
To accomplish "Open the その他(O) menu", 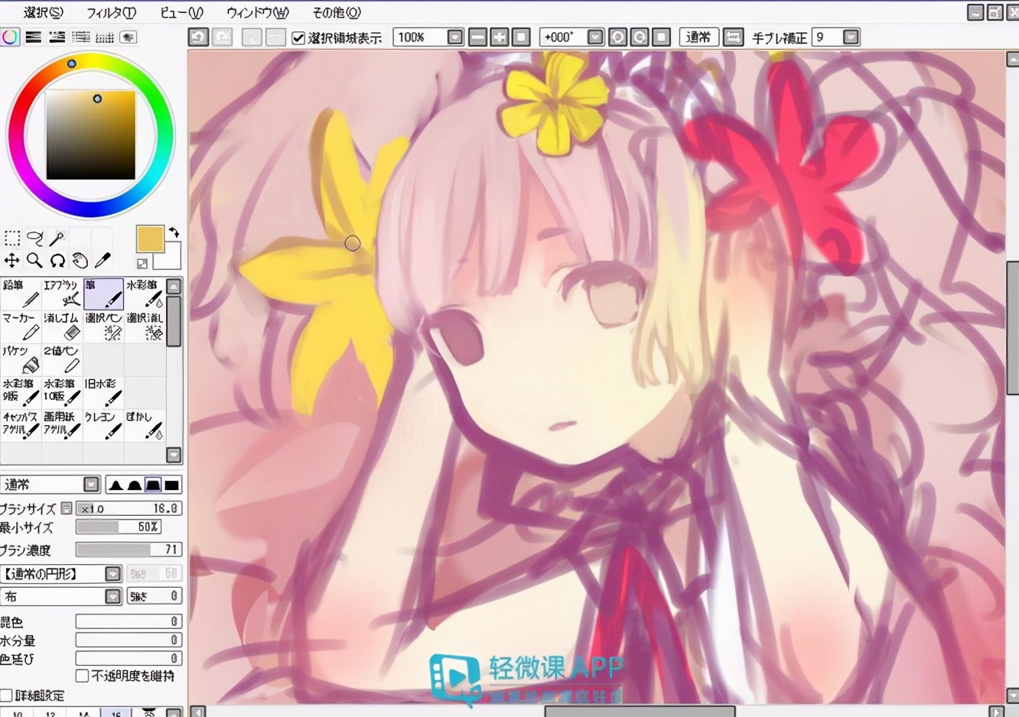I will tap(337, 12).
